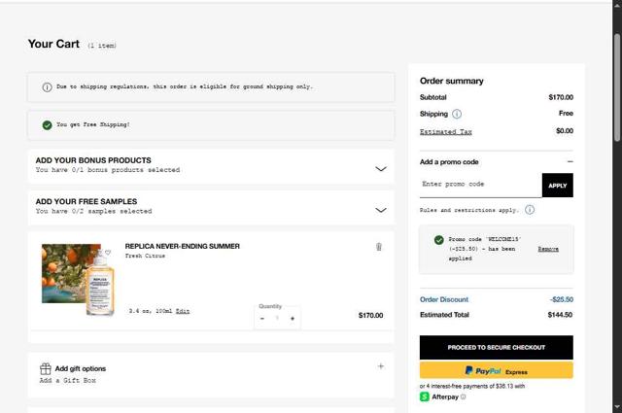Screen dimensions: 622x413
Task: Click the 'Add a Gift Box' text
Action: pos(67,381)
